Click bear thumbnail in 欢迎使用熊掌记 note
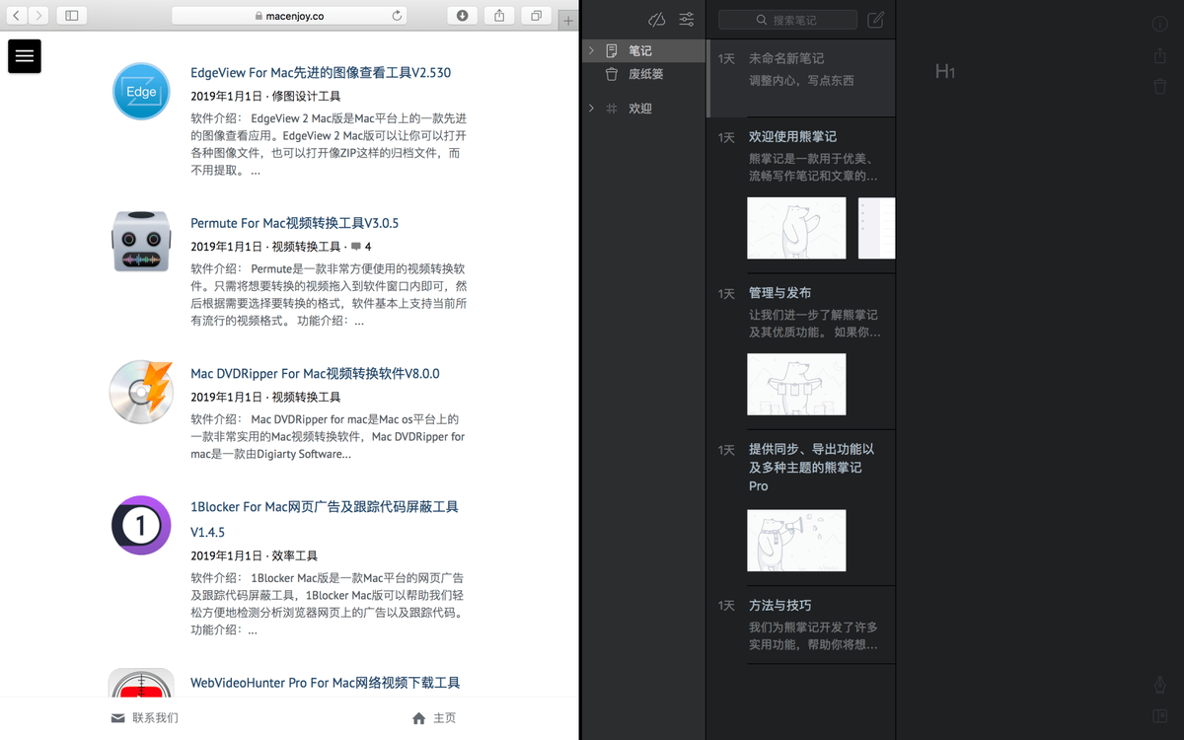 (796, 228)
